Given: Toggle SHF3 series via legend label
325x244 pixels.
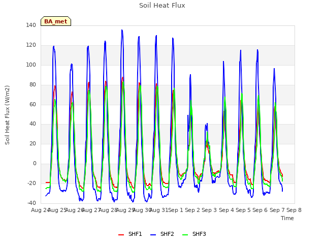Looking at the screenshot, I should coord(199,234).
